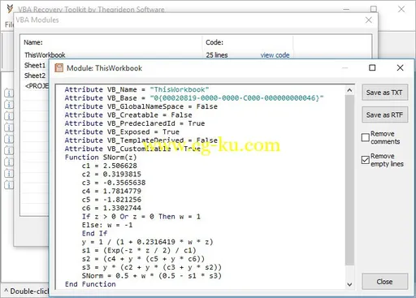Close the module code viewer with Close button

coord(384,282)
